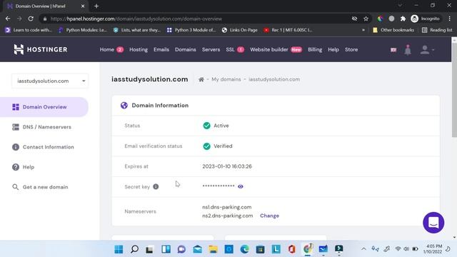Open a new browser tab
Viewport: 457px width, 257px height.
[x=96, y=6]
